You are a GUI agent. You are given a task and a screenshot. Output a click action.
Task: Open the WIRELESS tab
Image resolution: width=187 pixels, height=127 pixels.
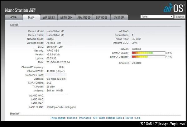point(49,17)
